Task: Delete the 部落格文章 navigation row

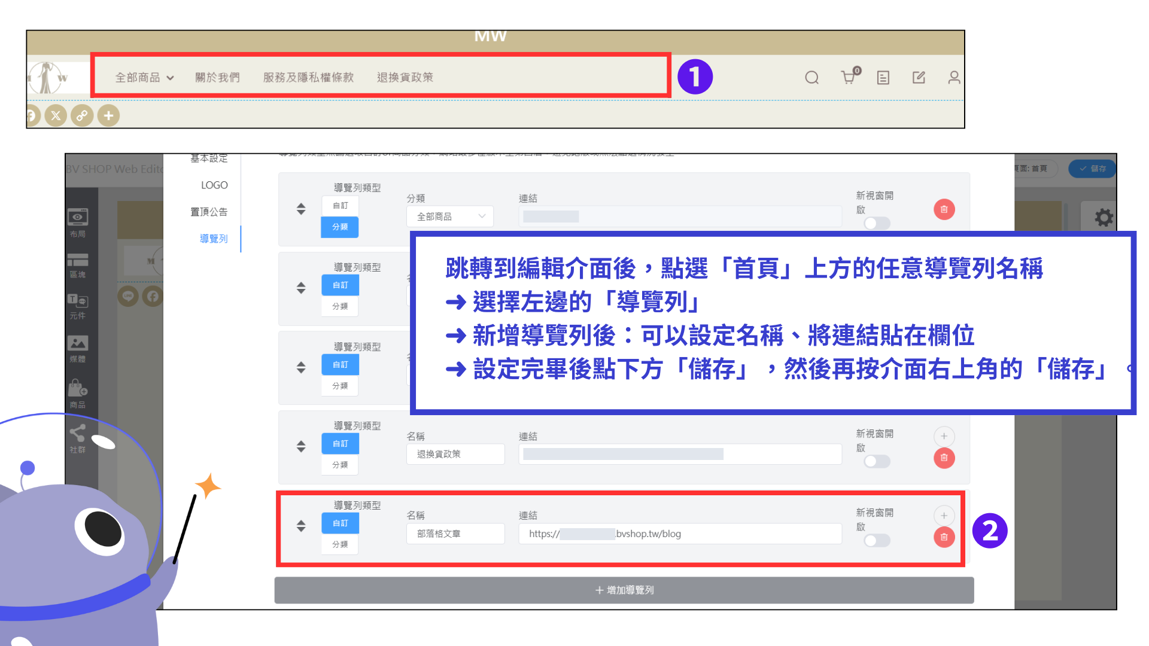Action: tap(944, 537)
